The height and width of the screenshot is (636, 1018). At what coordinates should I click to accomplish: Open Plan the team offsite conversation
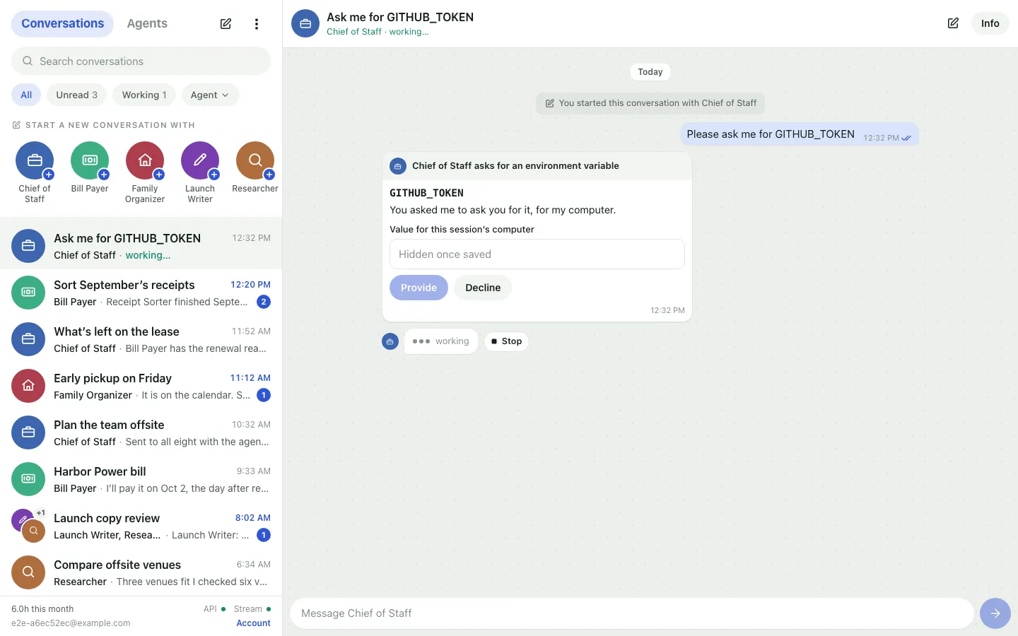[141, 432]
